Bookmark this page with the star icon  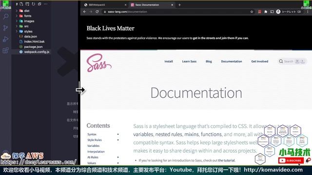[252, 12]
